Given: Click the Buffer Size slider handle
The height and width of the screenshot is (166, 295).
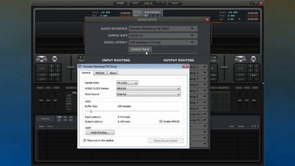Looking at the screenshot, I should (91, 111).
